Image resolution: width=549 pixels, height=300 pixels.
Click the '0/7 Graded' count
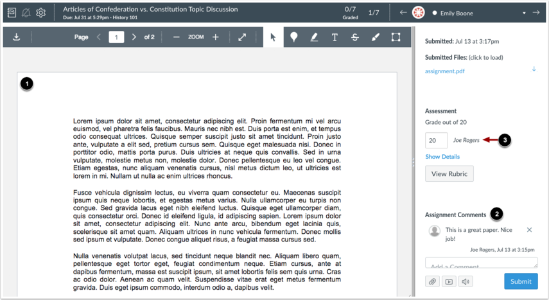[x=350, y=13]
